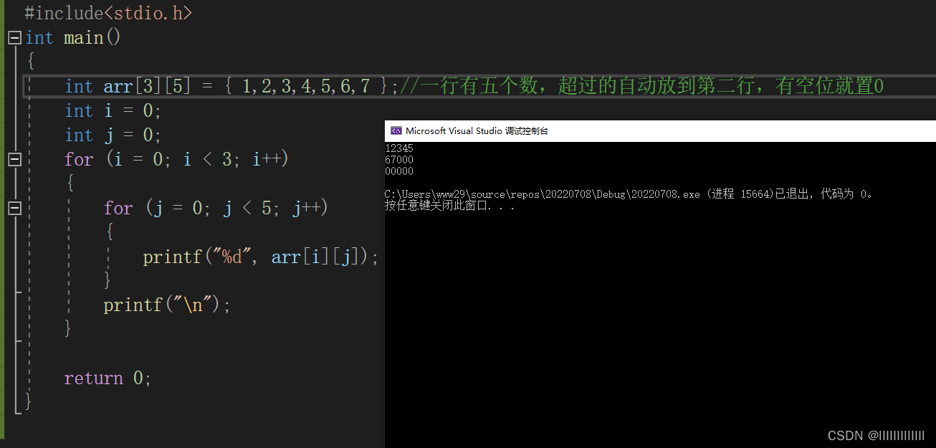Click the 'for (i = 0; i < 3; i++)' statement

(176, 159)
